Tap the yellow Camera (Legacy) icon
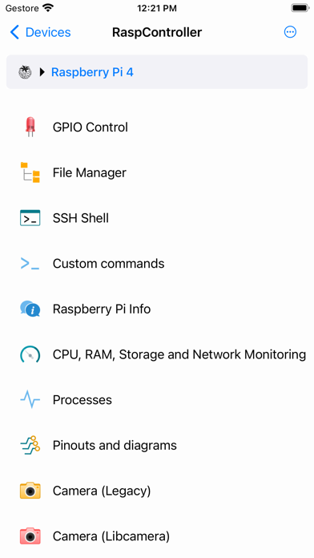This screenshot has width=314, height=558. click(x=30, y=491)
